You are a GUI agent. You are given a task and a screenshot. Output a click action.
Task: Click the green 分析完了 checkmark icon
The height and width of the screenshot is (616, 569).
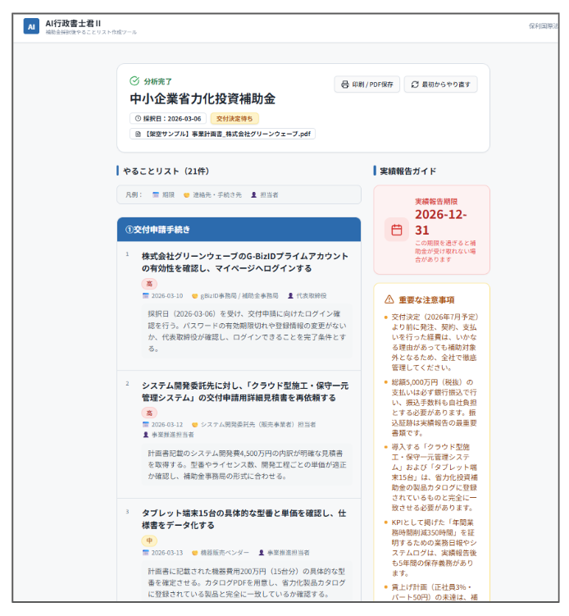point(134,81)
